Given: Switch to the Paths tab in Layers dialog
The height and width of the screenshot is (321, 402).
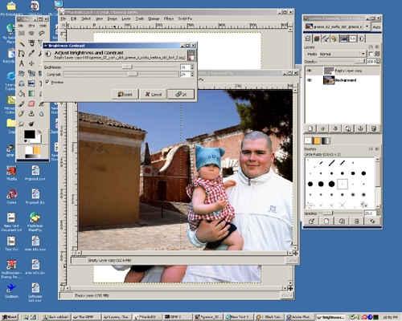Looking at the screenshot, I should (326, 39).
